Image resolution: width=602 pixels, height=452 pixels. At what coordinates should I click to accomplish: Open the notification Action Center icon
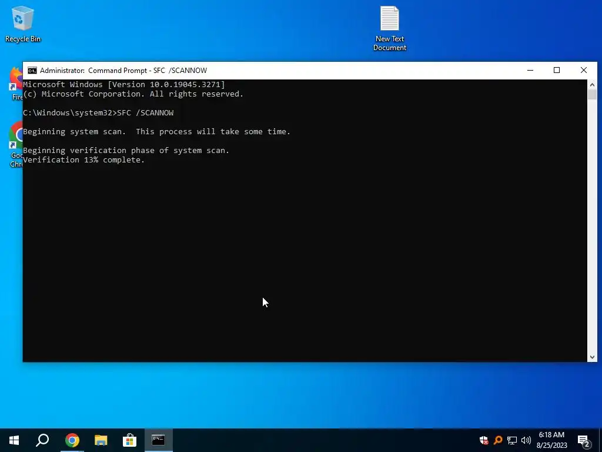point(584,440)
